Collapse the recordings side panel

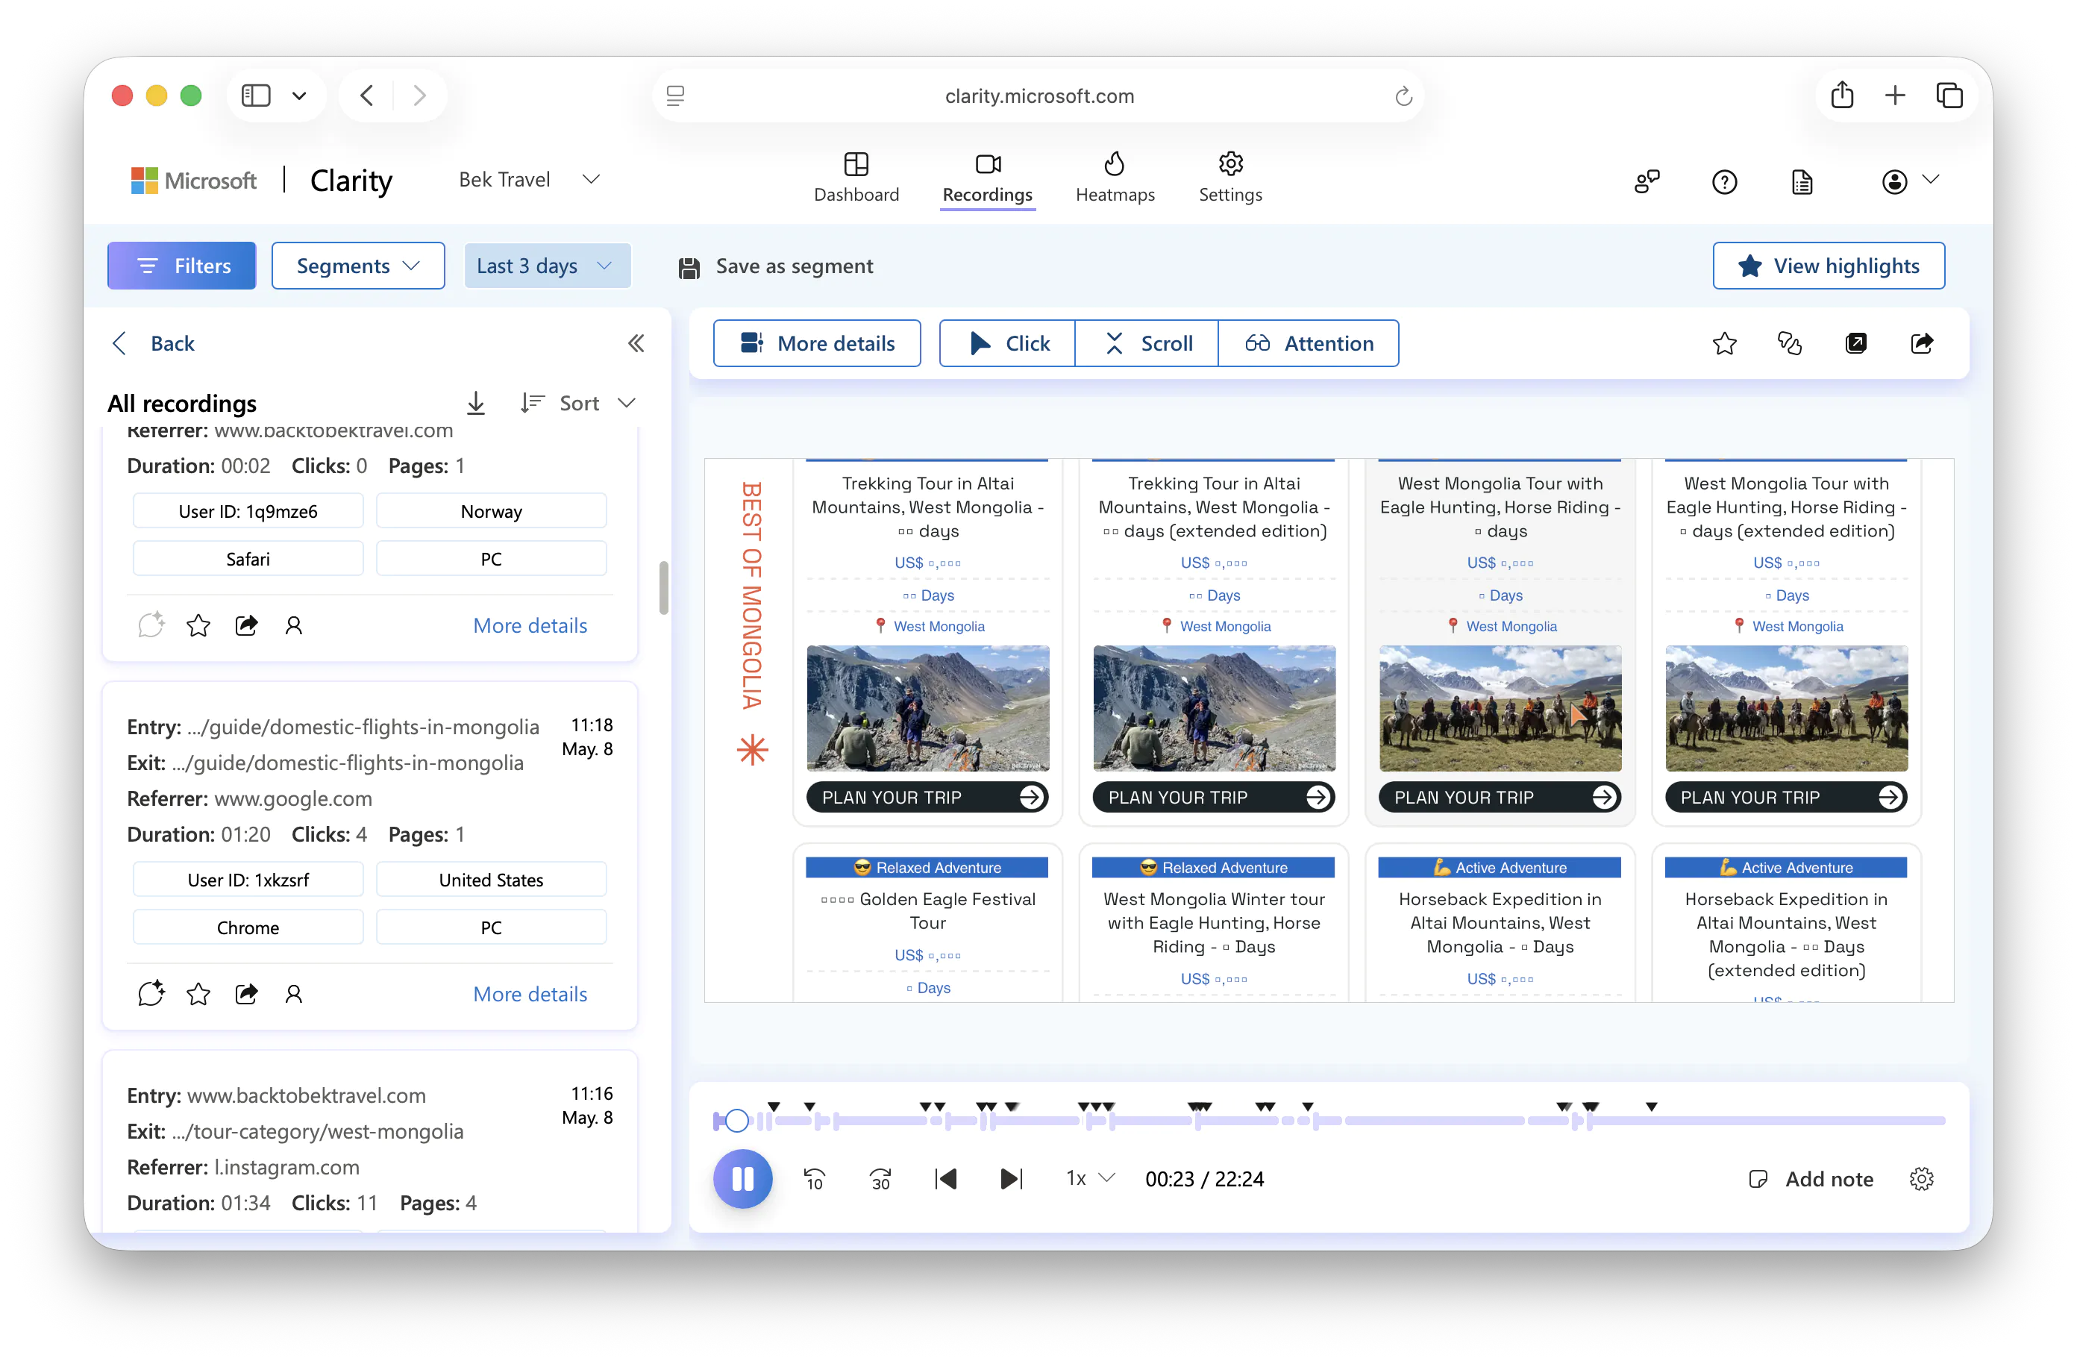636,343
